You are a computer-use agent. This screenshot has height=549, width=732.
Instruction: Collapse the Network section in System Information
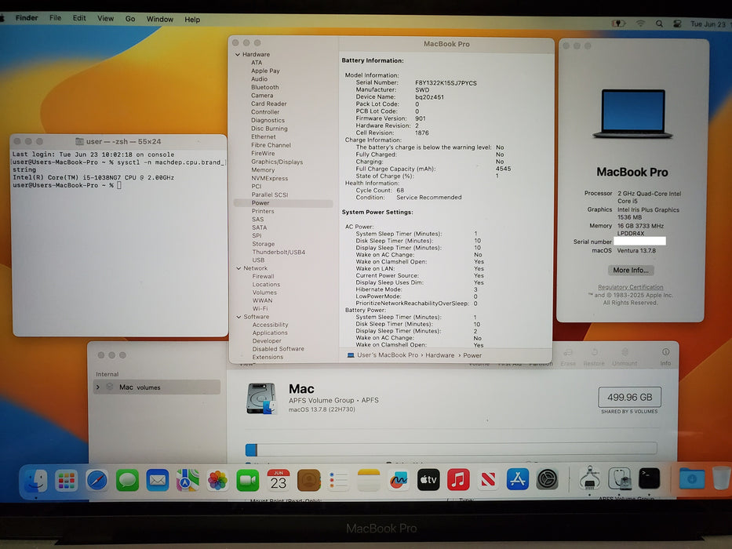click(239, 268)
